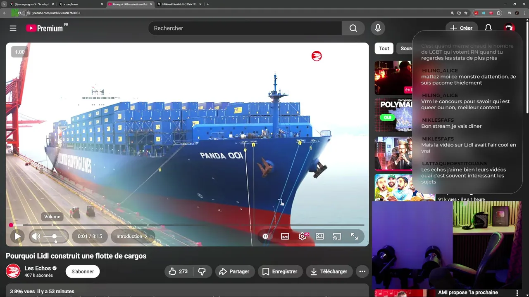Download the video with Télécharger
Viewport: 529px width, 297px height.
[329, 271]
